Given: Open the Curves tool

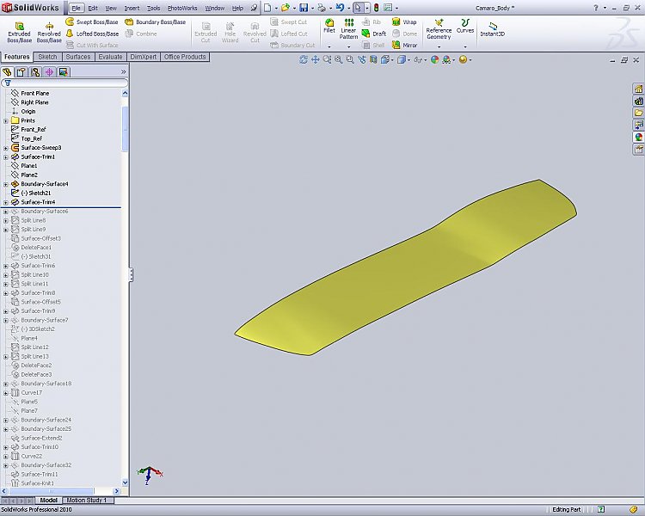Looking at the screenshot, I should click(x=465, y=26).
